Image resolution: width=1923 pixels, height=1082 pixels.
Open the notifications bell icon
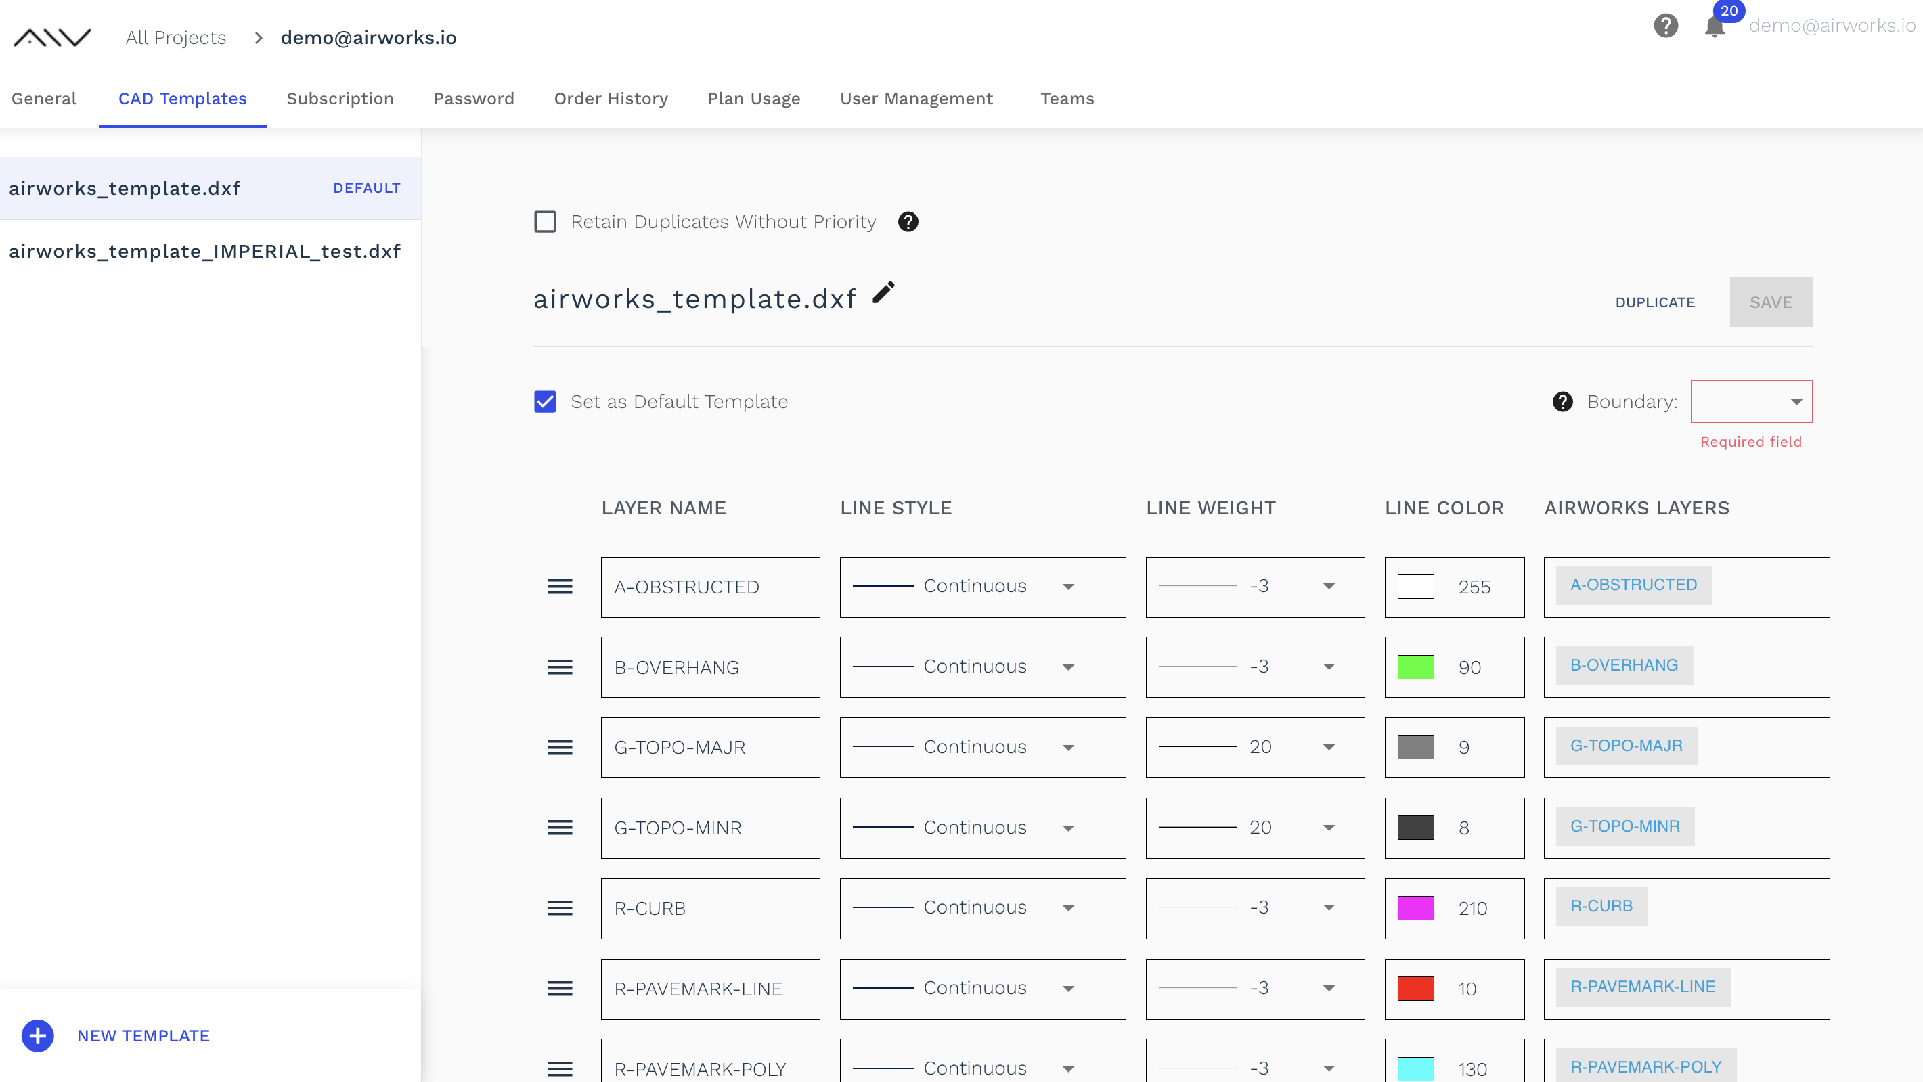(x=1714, y=27)
